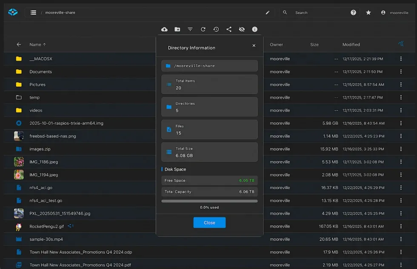The height and width of the screenshot is (269, 417).
Task: Open options menu for the Documents folder
Action: [401, 72]
